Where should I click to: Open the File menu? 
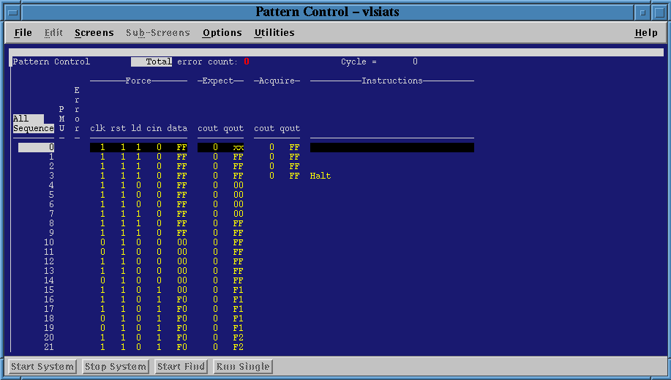23,33
